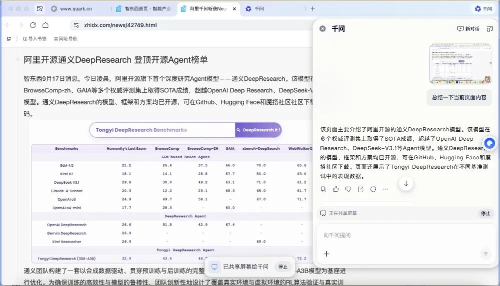Go back to previous page
The height and width of the screenshot is (286, 500).
point(8,25)
